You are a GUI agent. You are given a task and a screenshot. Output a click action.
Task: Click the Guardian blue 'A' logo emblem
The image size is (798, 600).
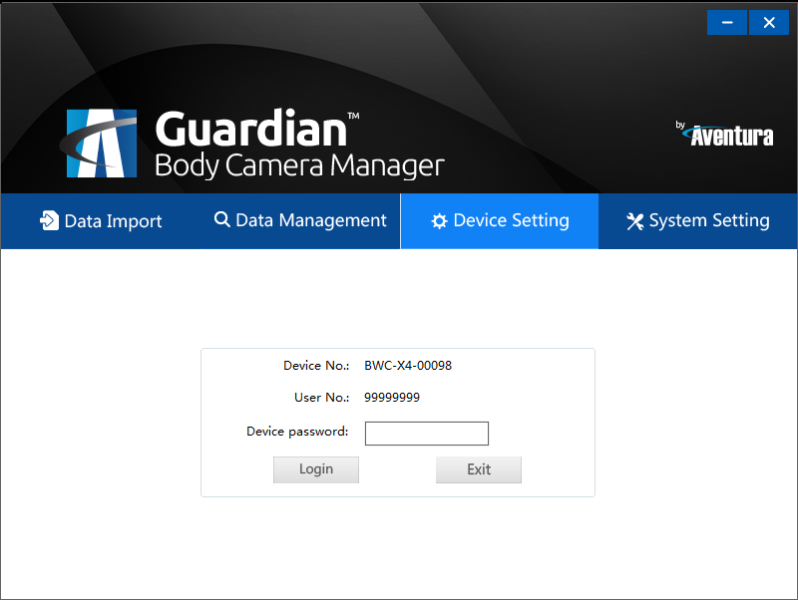click(100, 142)
